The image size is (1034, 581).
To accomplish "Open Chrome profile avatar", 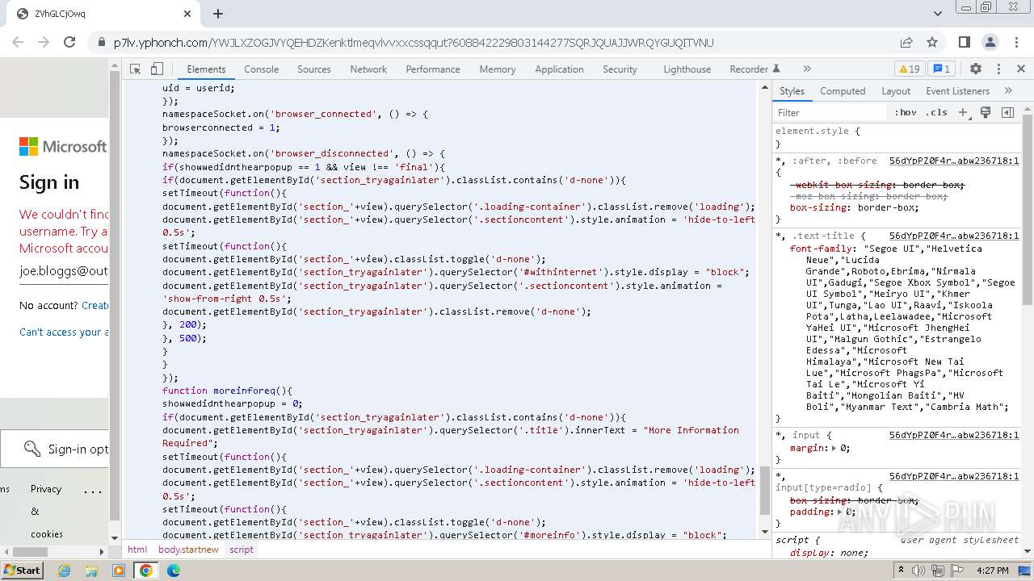I will (x=990, y=43).
